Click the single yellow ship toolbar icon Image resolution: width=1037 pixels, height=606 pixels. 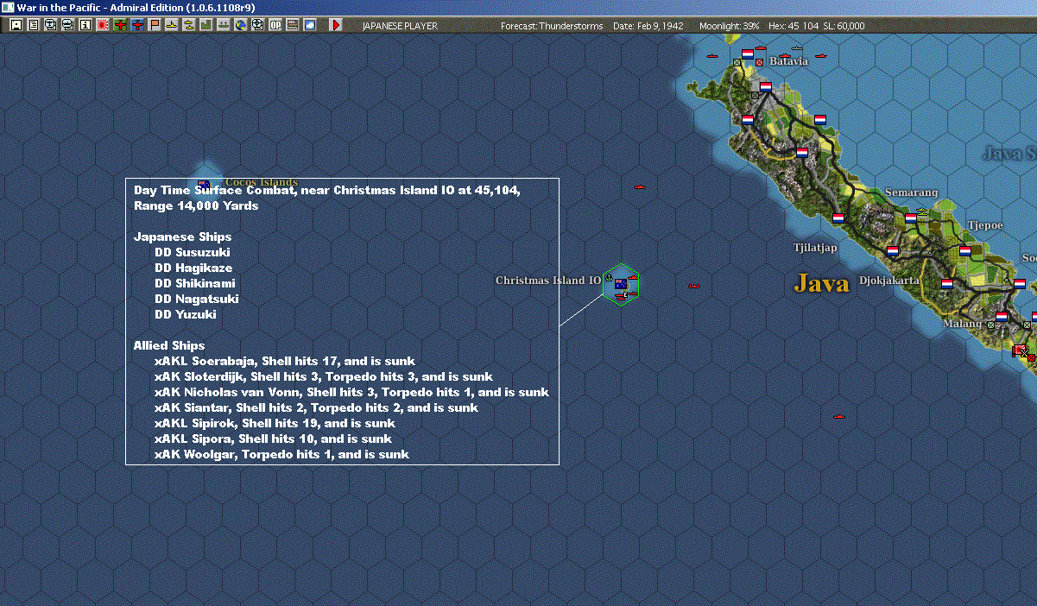tap(172, 25)
